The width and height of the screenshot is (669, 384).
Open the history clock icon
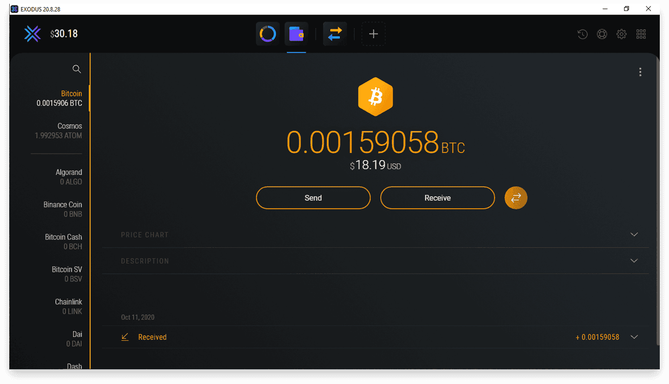[x=582, y=34]
